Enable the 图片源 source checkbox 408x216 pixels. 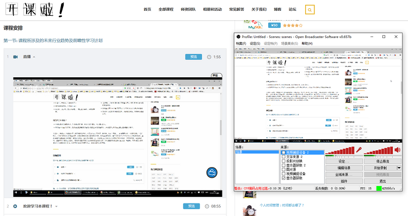pos(283,169)
